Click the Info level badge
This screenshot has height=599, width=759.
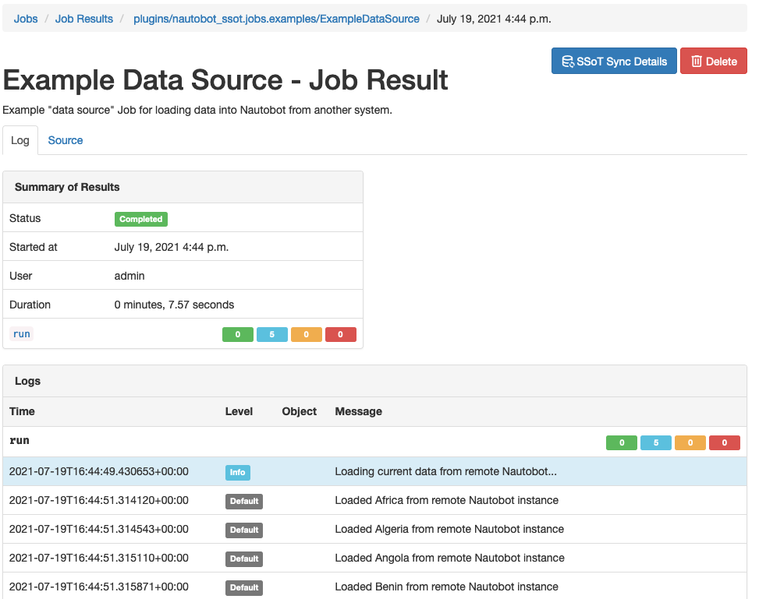coord(238,472)
